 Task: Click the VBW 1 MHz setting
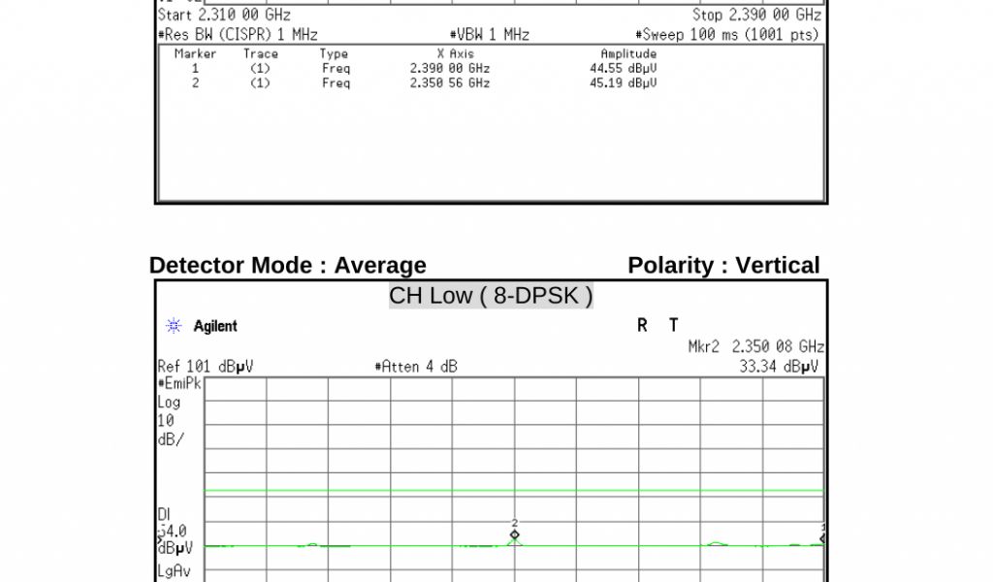pyautogui.click(x=489, y=34)
